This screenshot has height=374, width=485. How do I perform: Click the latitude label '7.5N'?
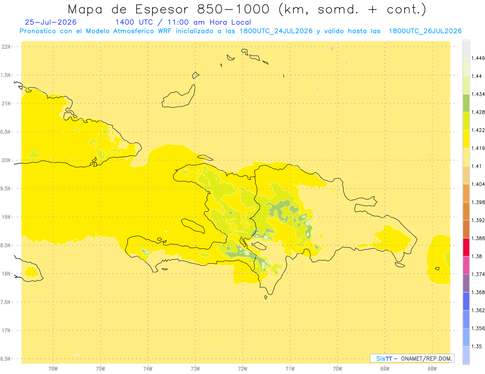(6, 302)
